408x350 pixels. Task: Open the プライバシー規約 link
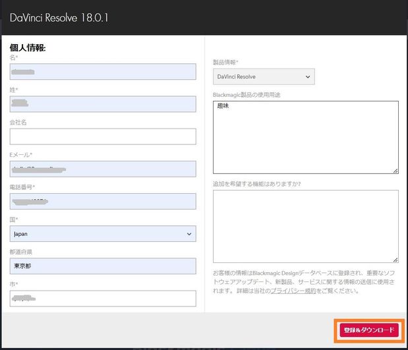tap(293, 291)
